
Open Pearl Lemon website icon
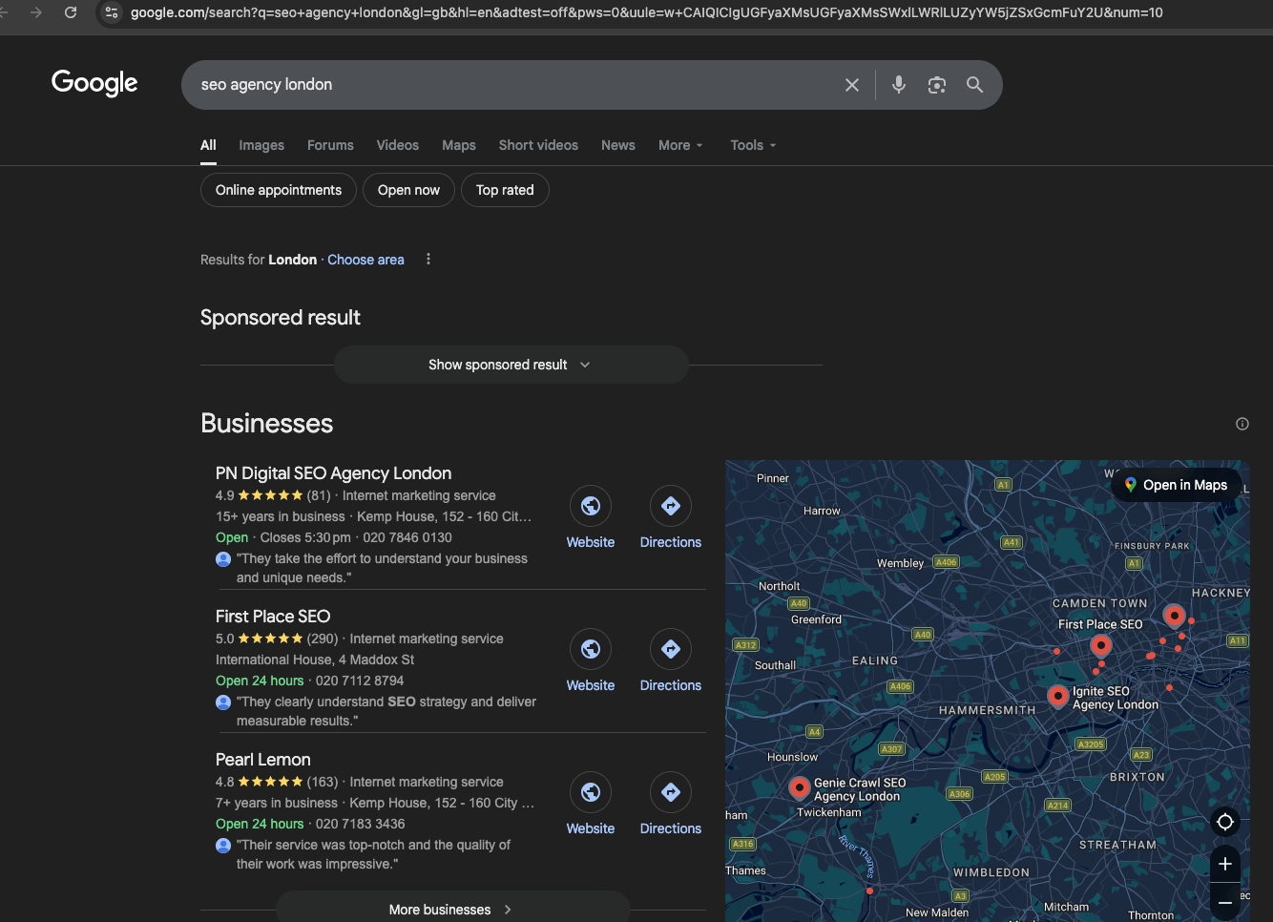point(591,792)
